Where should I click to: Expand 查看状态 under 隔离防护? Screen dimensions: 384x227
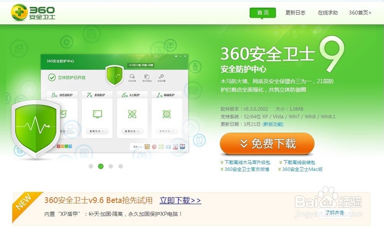167,131
